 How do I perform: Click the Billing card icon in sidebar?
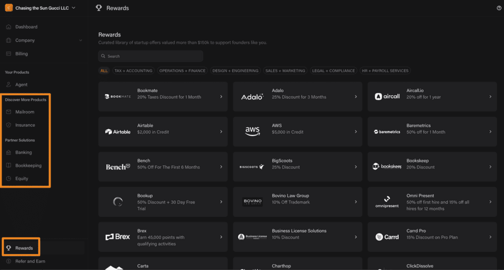tap(9, 54)
